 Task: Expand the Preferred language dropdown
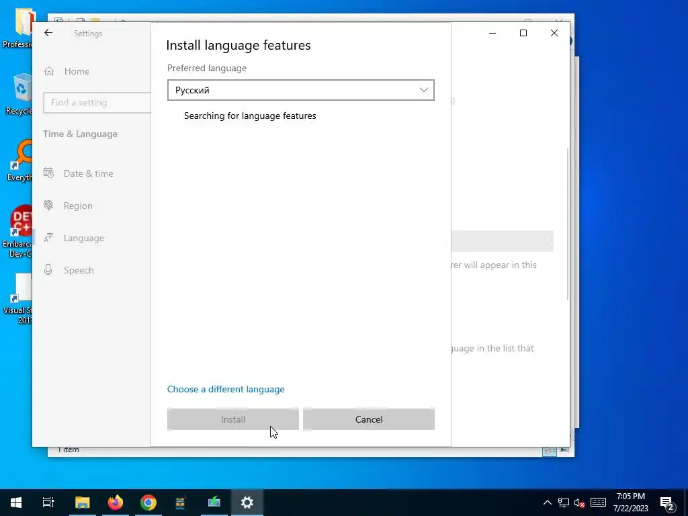pyautogui.click(x=300, y=90)
